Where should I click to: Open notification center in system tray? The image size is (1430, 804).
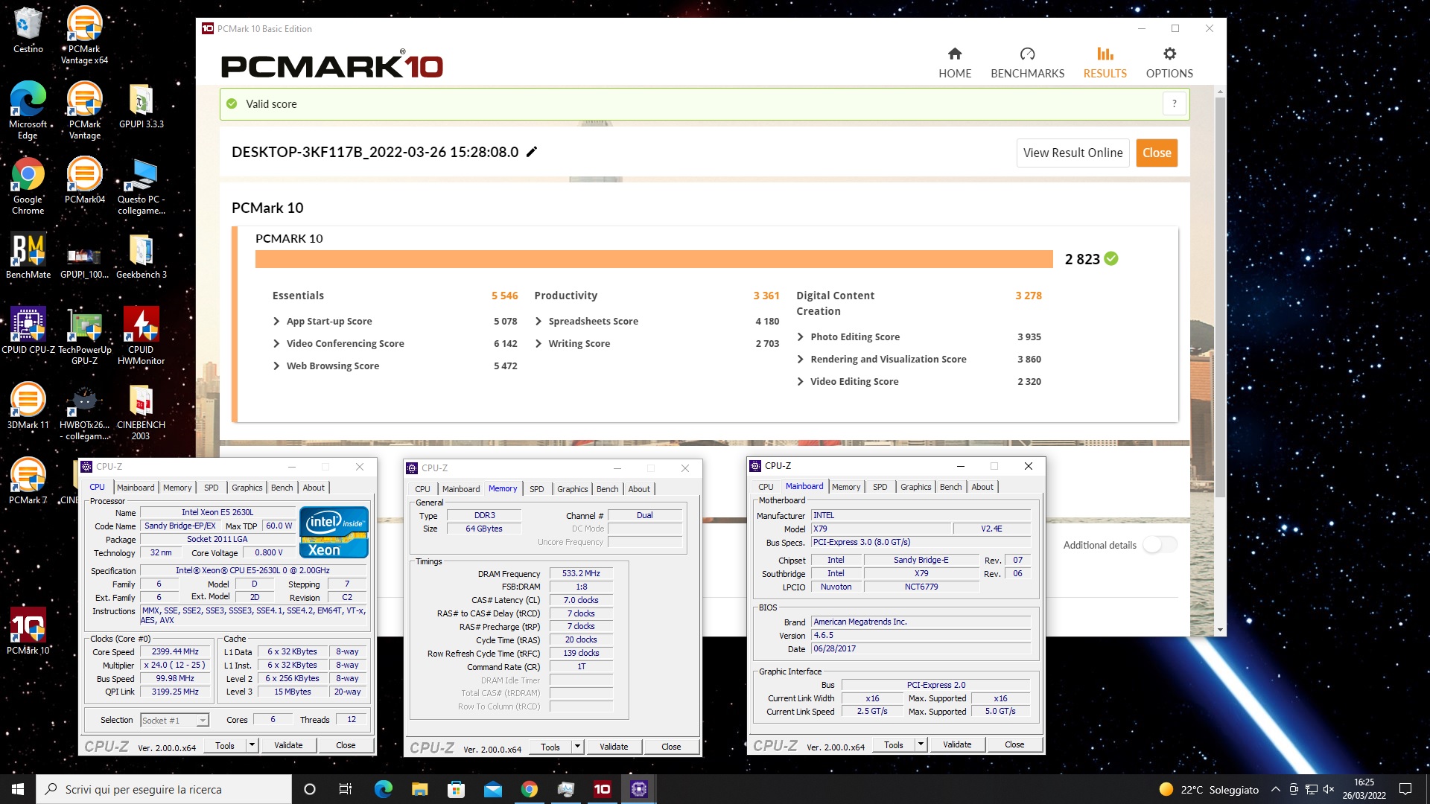pos(1405,789)
